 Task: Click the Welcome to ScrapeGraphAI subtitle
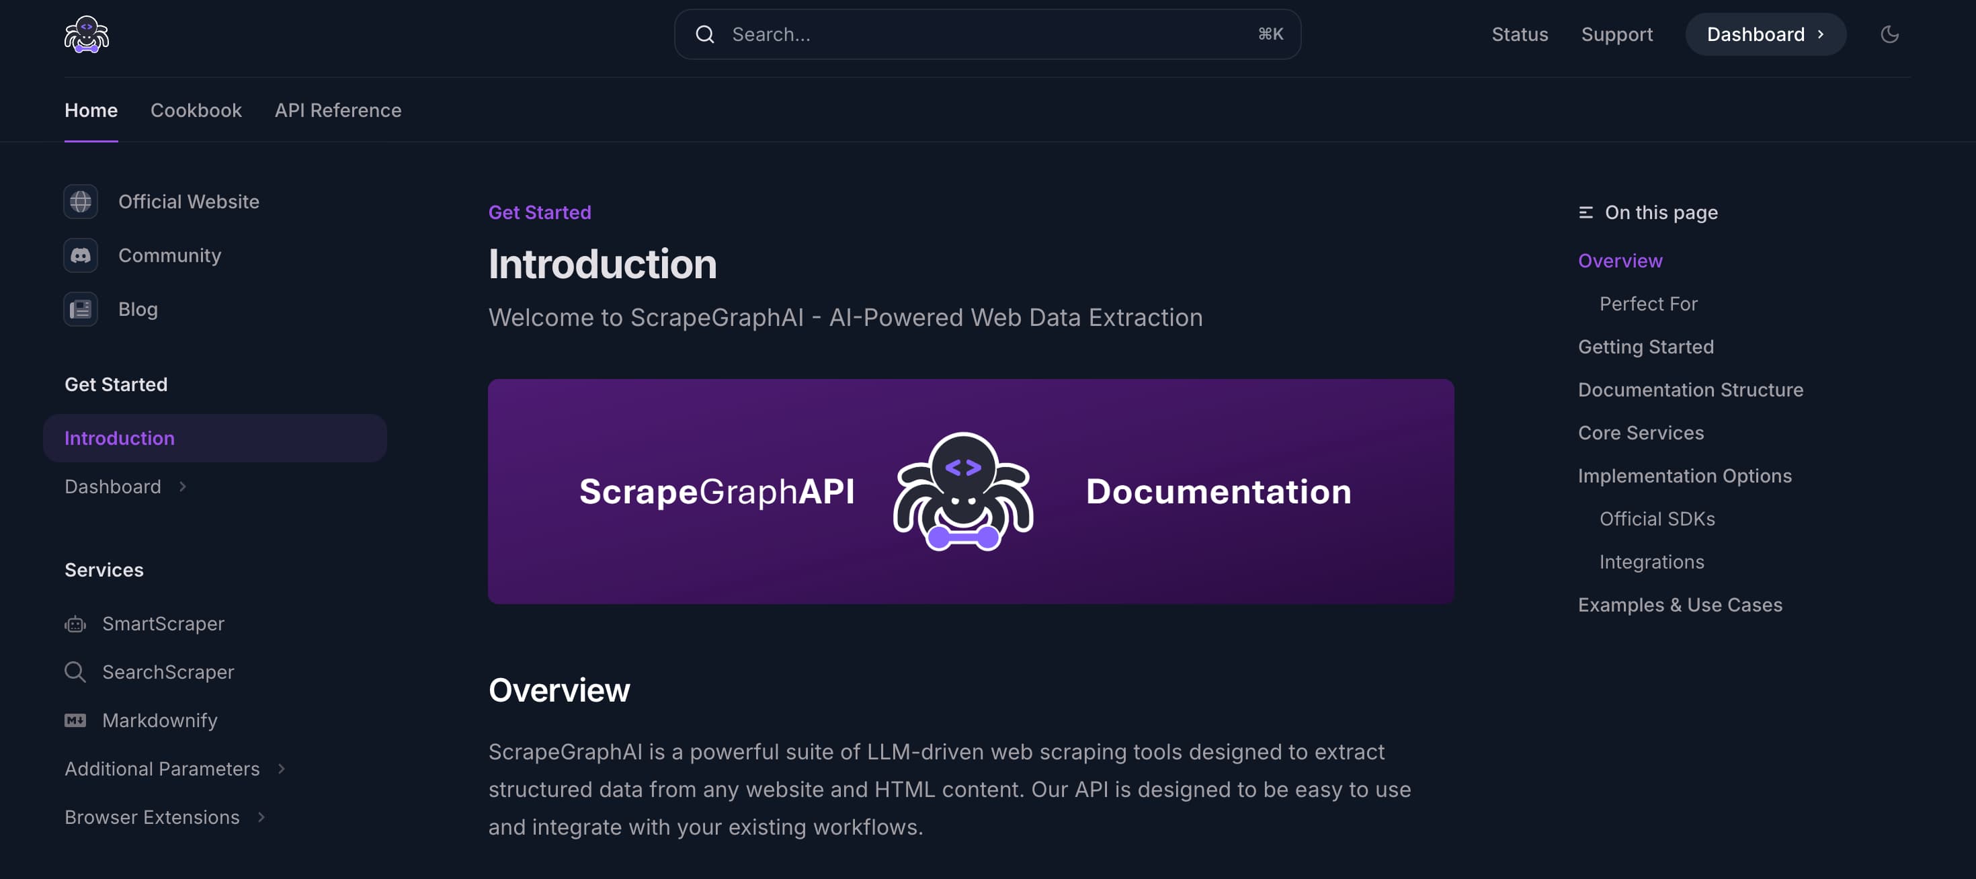pyautogui.click(x=846, y=318)
